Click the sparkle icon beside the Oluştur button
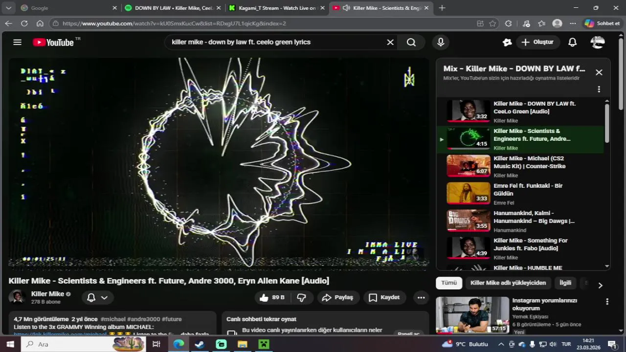 507,42
